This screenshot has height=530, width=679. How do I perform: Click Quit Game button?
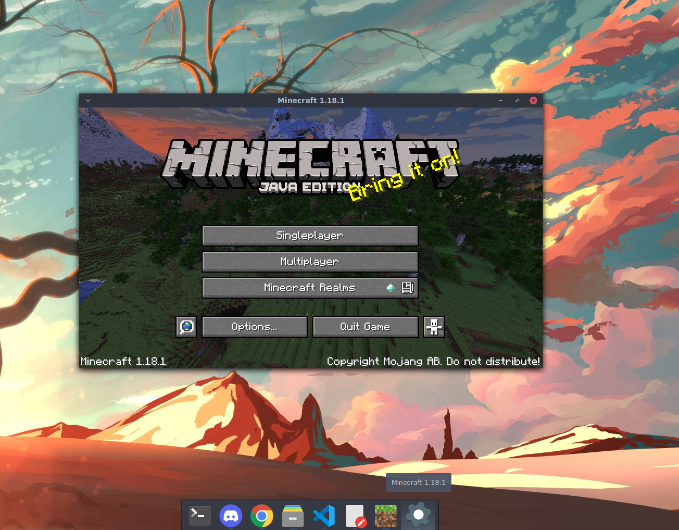coord(366,327)
